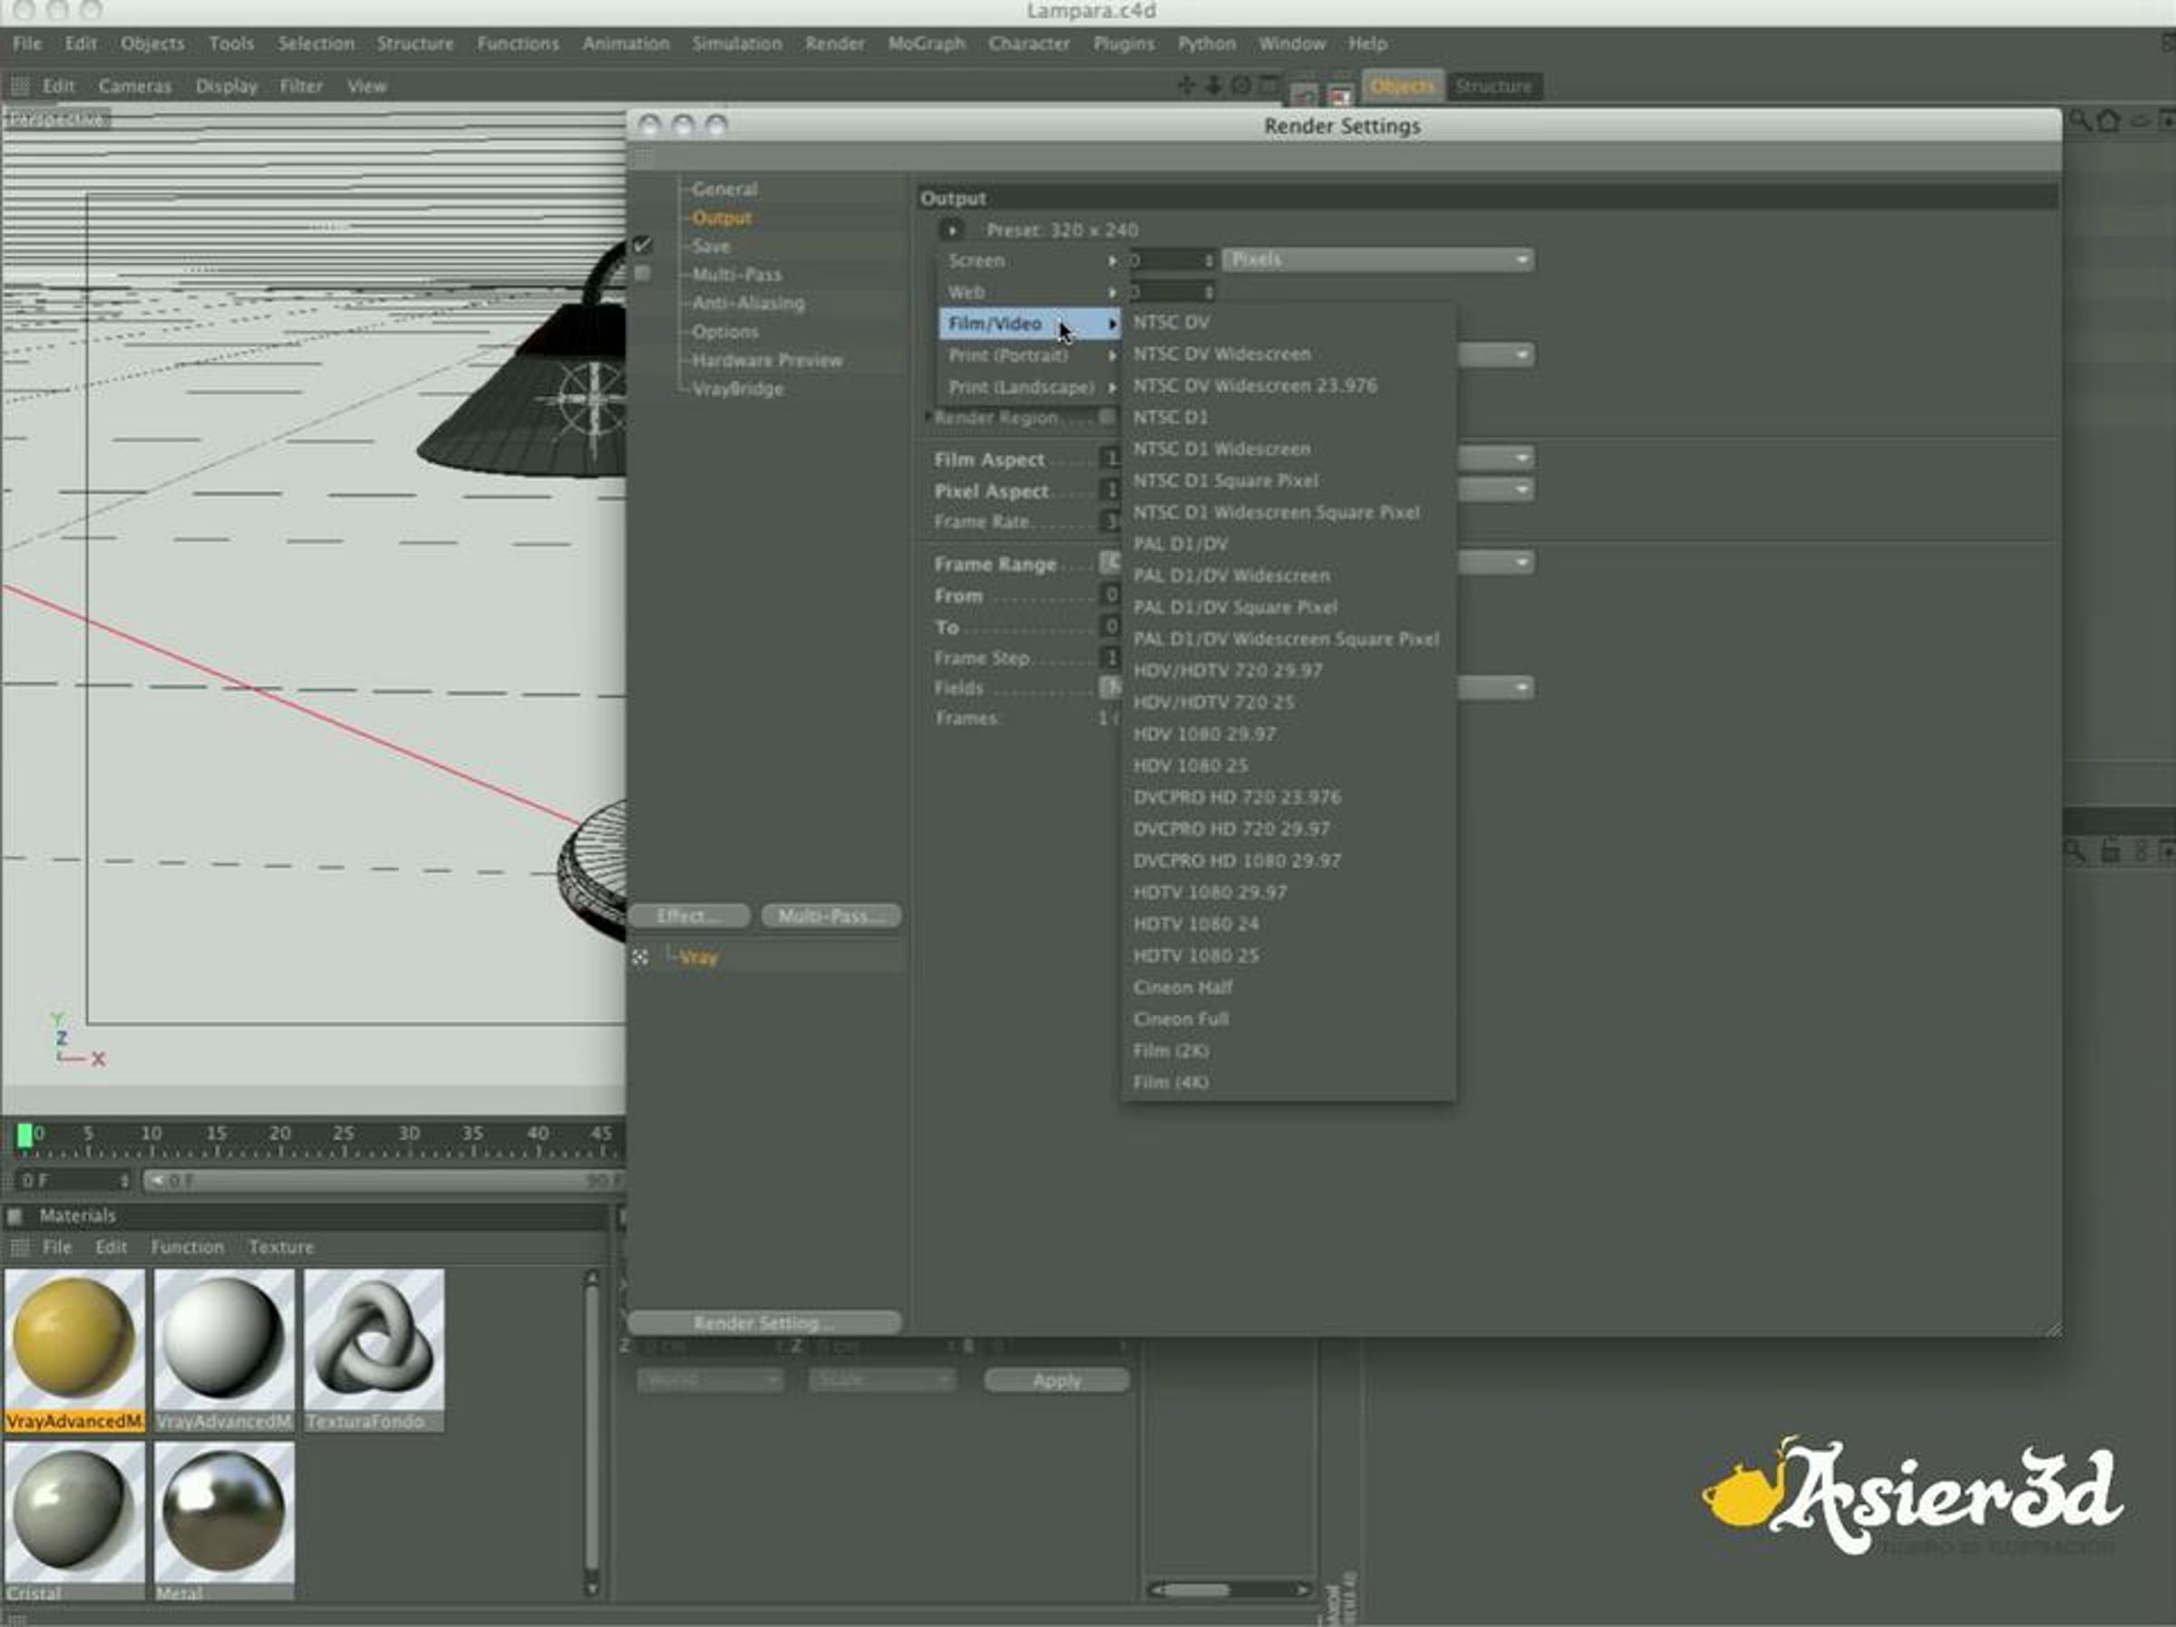Select Options in Render Settings tree
Image resolution: width=2176 pixels, height=1627 pixels.
coord(725,332)
